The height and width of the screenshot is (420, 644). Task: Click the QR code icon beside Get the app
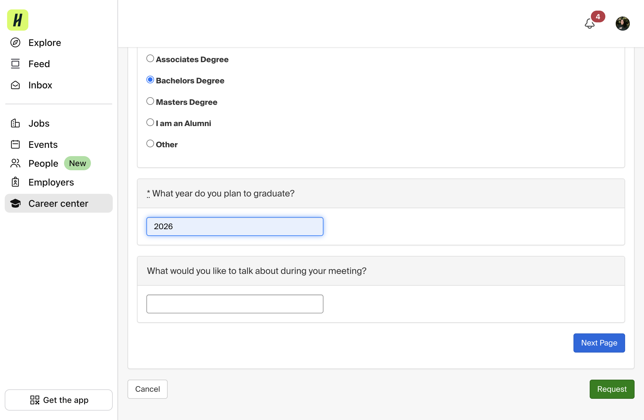[x=35, y=400]
